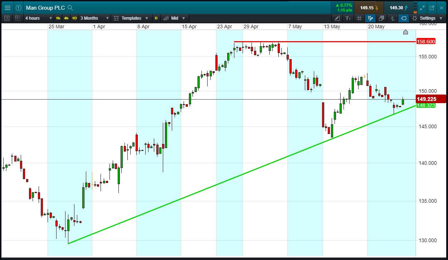Select the drawing tools triangle icon

point(337,18)
